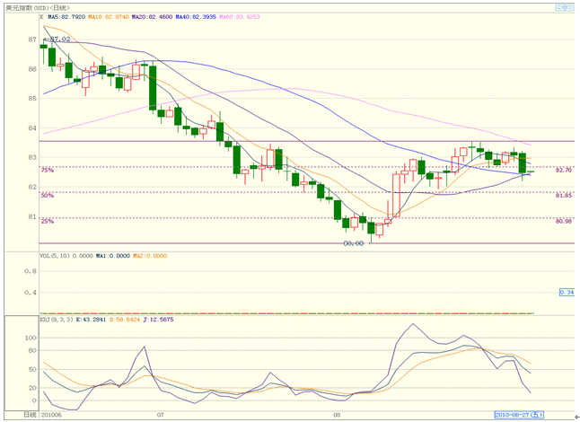The height and width of the screenshot is (422, 580).
Task: Click the 81.85 retracement price value
Action: point(563,195)
